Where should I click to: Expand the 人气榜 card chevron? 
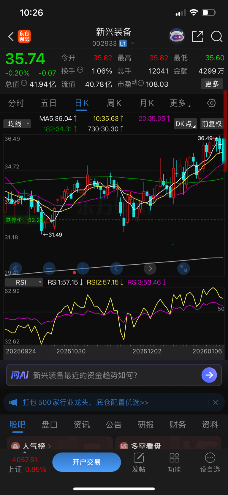point(50,446)
